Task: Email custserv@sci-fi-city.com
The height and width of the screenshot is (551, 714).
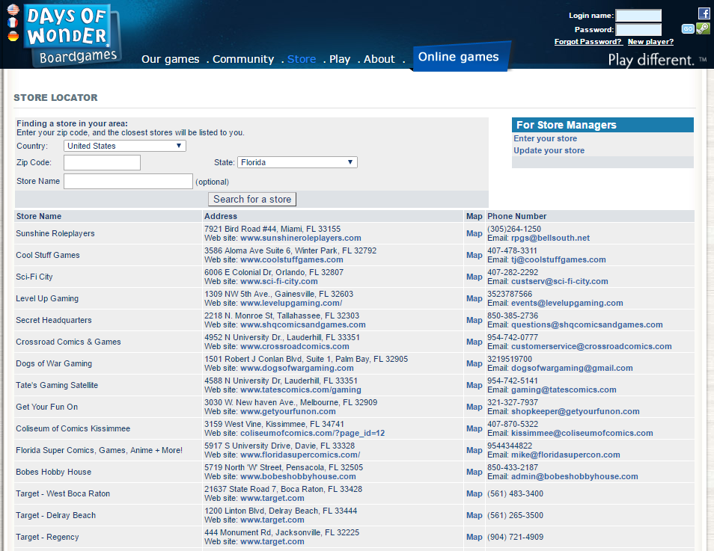Action: pyautogui.click(x=559, y=282)
